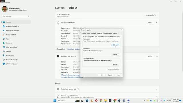
Task: Click the user profile avatar picture
Action: pyautogui.click(x=5, y=9)
